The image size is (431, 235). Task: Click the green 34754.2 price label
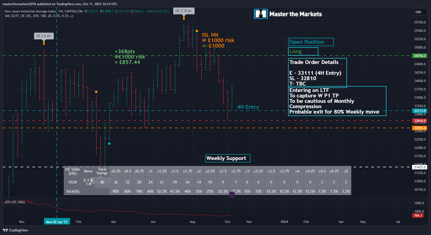420,56
